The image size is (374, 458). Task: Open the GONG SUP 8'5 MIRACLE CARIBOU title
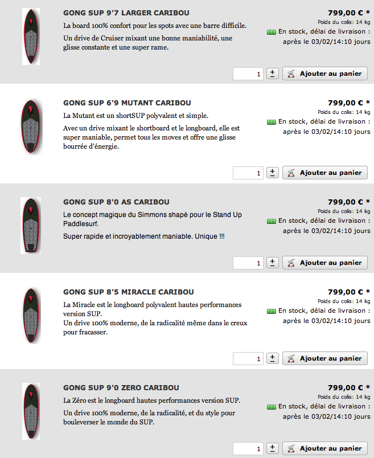coord(129,292)
